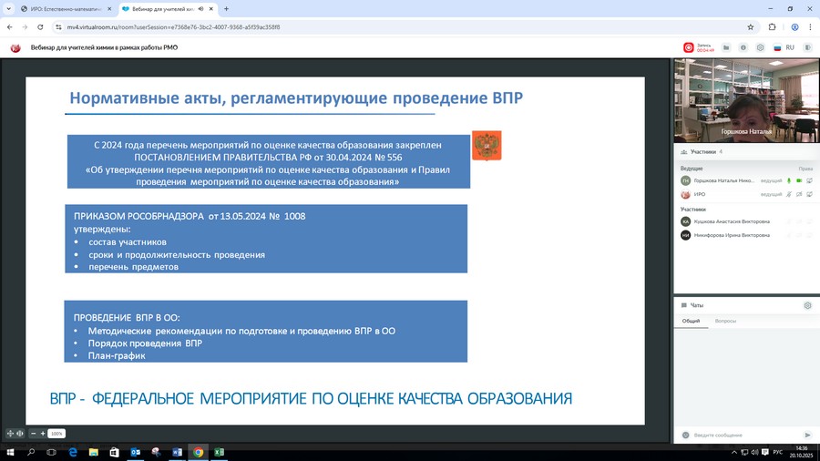The image size is (820, 461).
Task: Click fit-to-width icon below the slide
Action: pos(20,434)
